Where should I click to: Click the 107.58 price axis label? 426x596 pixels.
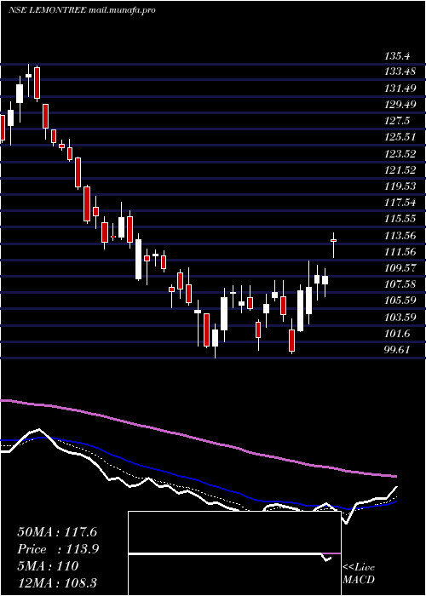click(400, 284)
